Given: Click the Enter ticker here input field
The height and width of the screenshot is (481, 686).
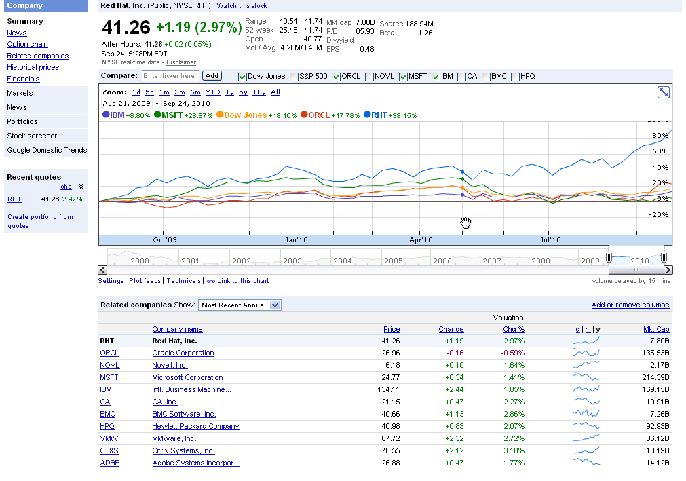Looking at the screenshot, I should tap(170, 76).
